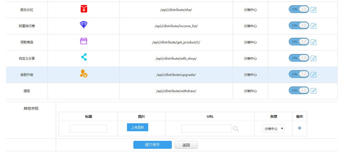
Task: Click the share icon in 自定义分享 row
Action: pyautogui.click(x=84, y=57)
